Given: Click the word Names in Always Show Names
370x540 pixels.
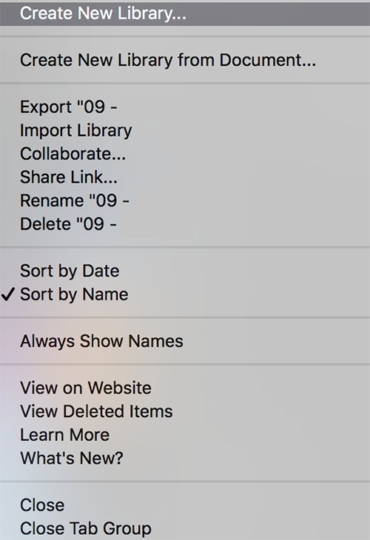Looking at the screenshot, I should pyautogui.click(x=155, y=341).
